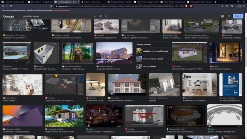Image resolution: width=247 pixels, height=139 pixels.
Task: Close the architettura blender tab
Action: coord(78,2)
